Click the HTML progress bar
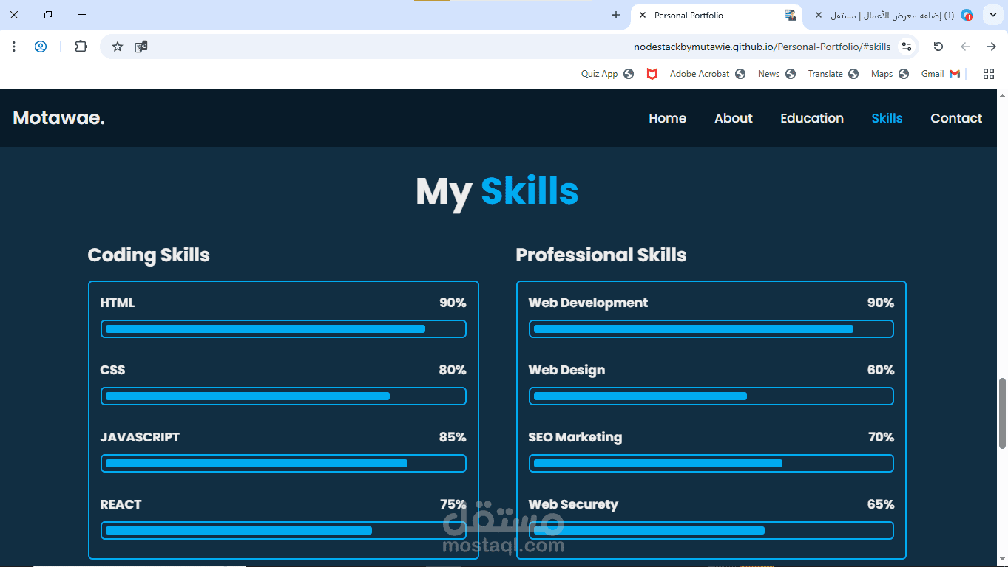Image resolution: width=1008 pixels, height=567 pixels. click(x=283, y=329)
